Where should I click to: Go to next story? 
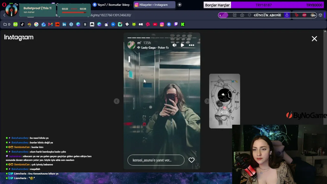[207, 101]
